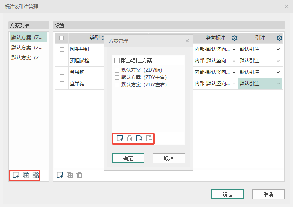Select first 默认方案 in 方案列表
The width and height of the screenshot is (293, 207).
(x=29, y=37)
